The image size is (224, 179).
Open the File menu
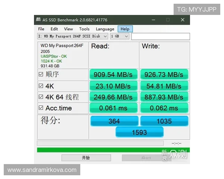[41, 29]
